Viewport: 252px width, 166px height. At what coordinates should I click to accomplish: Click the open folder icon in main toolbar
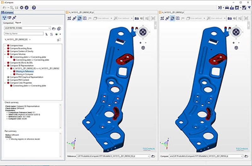point(4,8)
